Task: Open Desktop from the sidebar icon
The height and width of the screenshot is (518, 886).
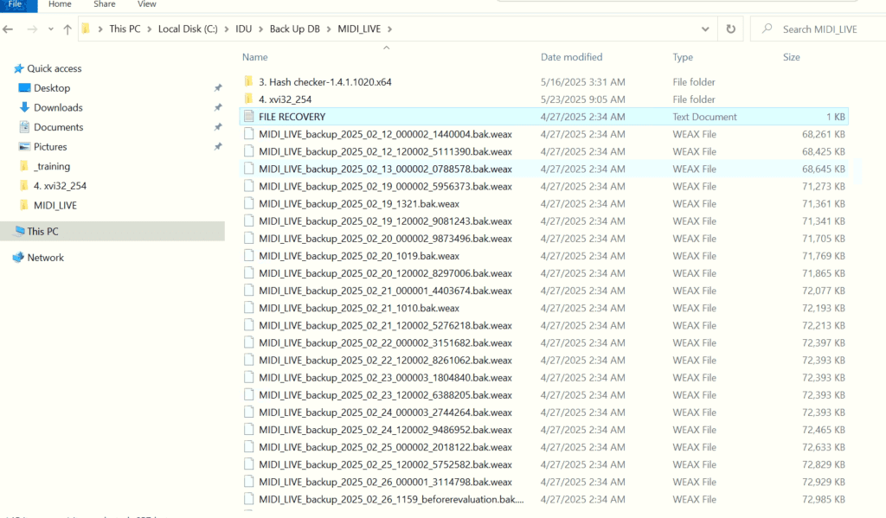Action: coord(24,87)
